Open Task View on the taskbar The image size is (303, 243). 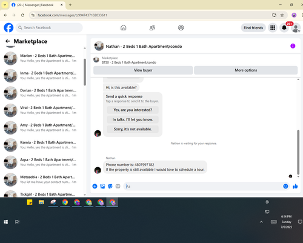pyautogui.click(x=17, y=222)
